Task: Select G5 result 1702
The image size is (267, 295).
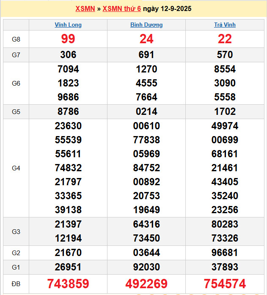Action: [225, 111]
